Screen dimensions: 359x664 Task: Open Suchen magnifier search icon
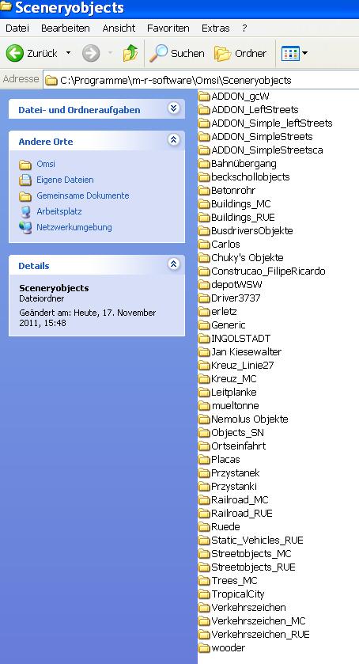(159, 53)
